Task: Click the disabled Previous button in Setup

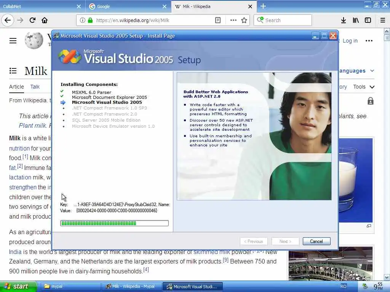Action: 253,241
